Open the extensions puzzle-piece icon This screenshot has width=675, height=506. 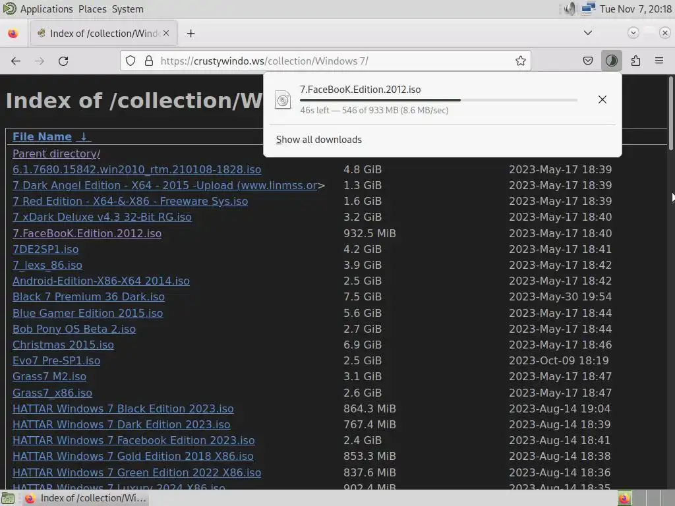click(635, 61)
